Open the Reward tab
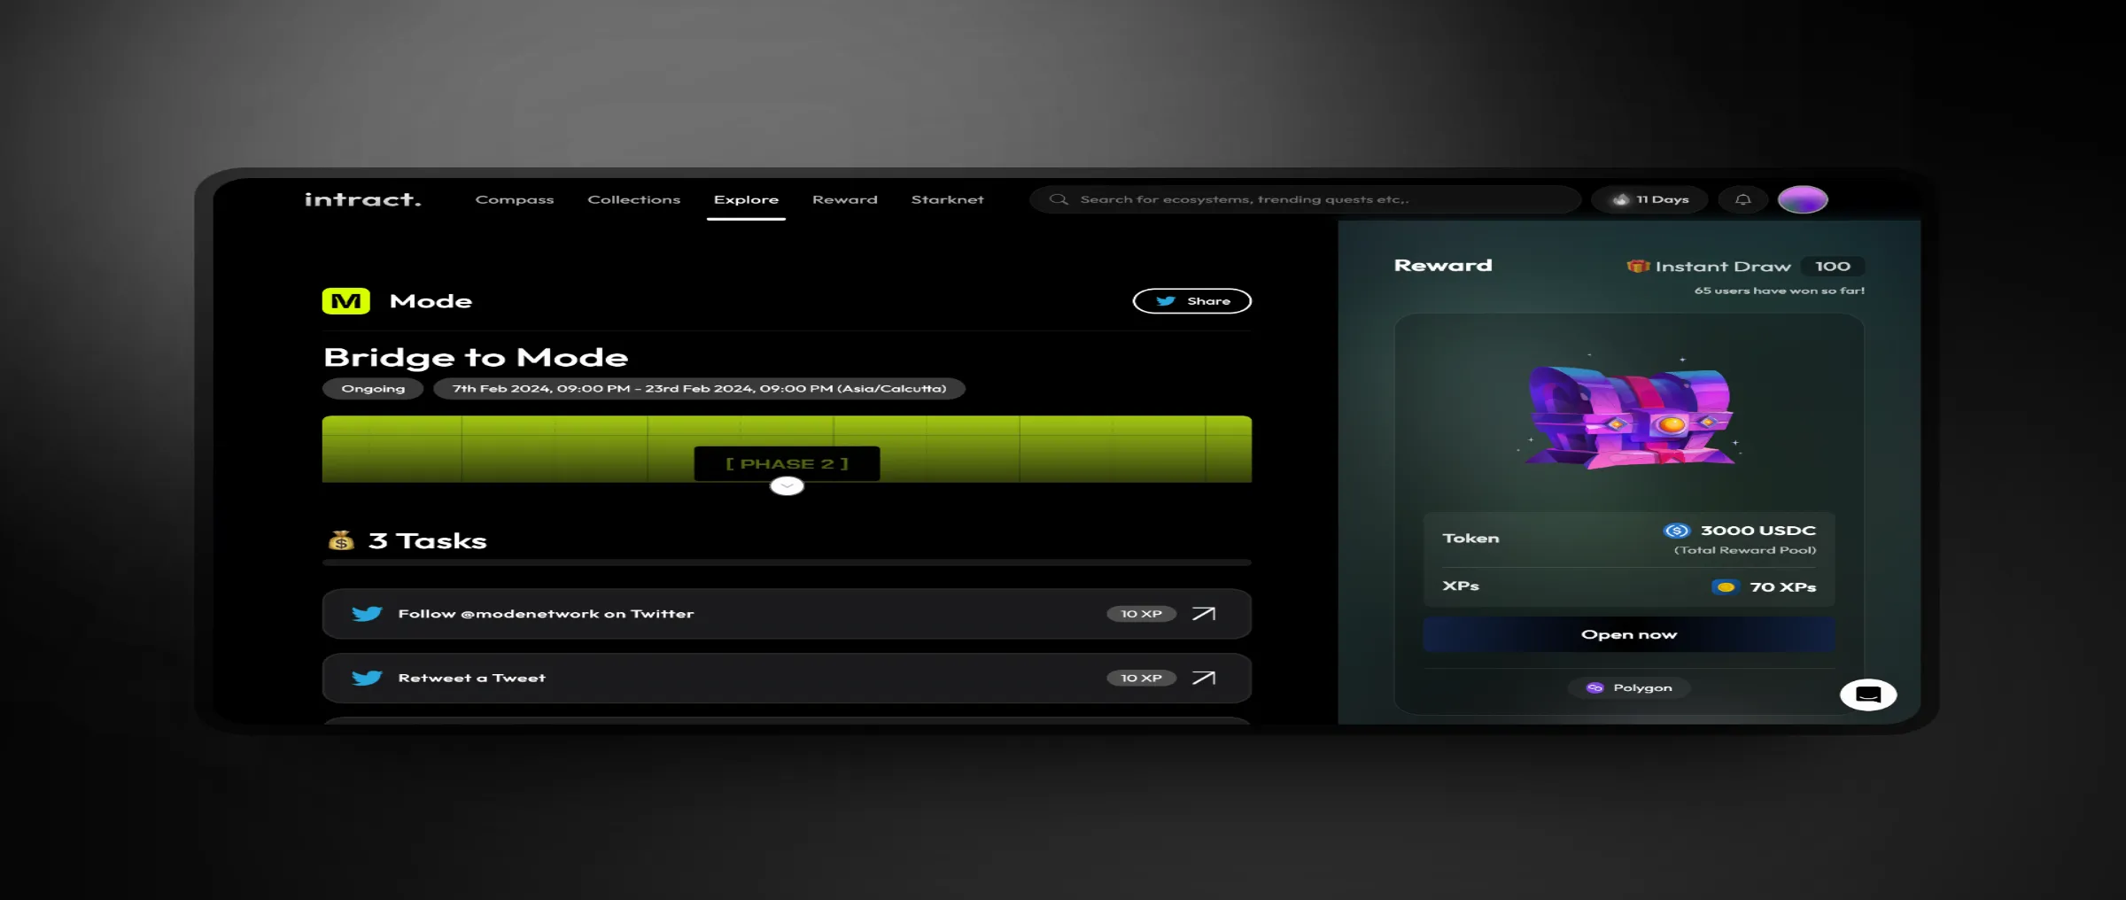 (845, 199)
